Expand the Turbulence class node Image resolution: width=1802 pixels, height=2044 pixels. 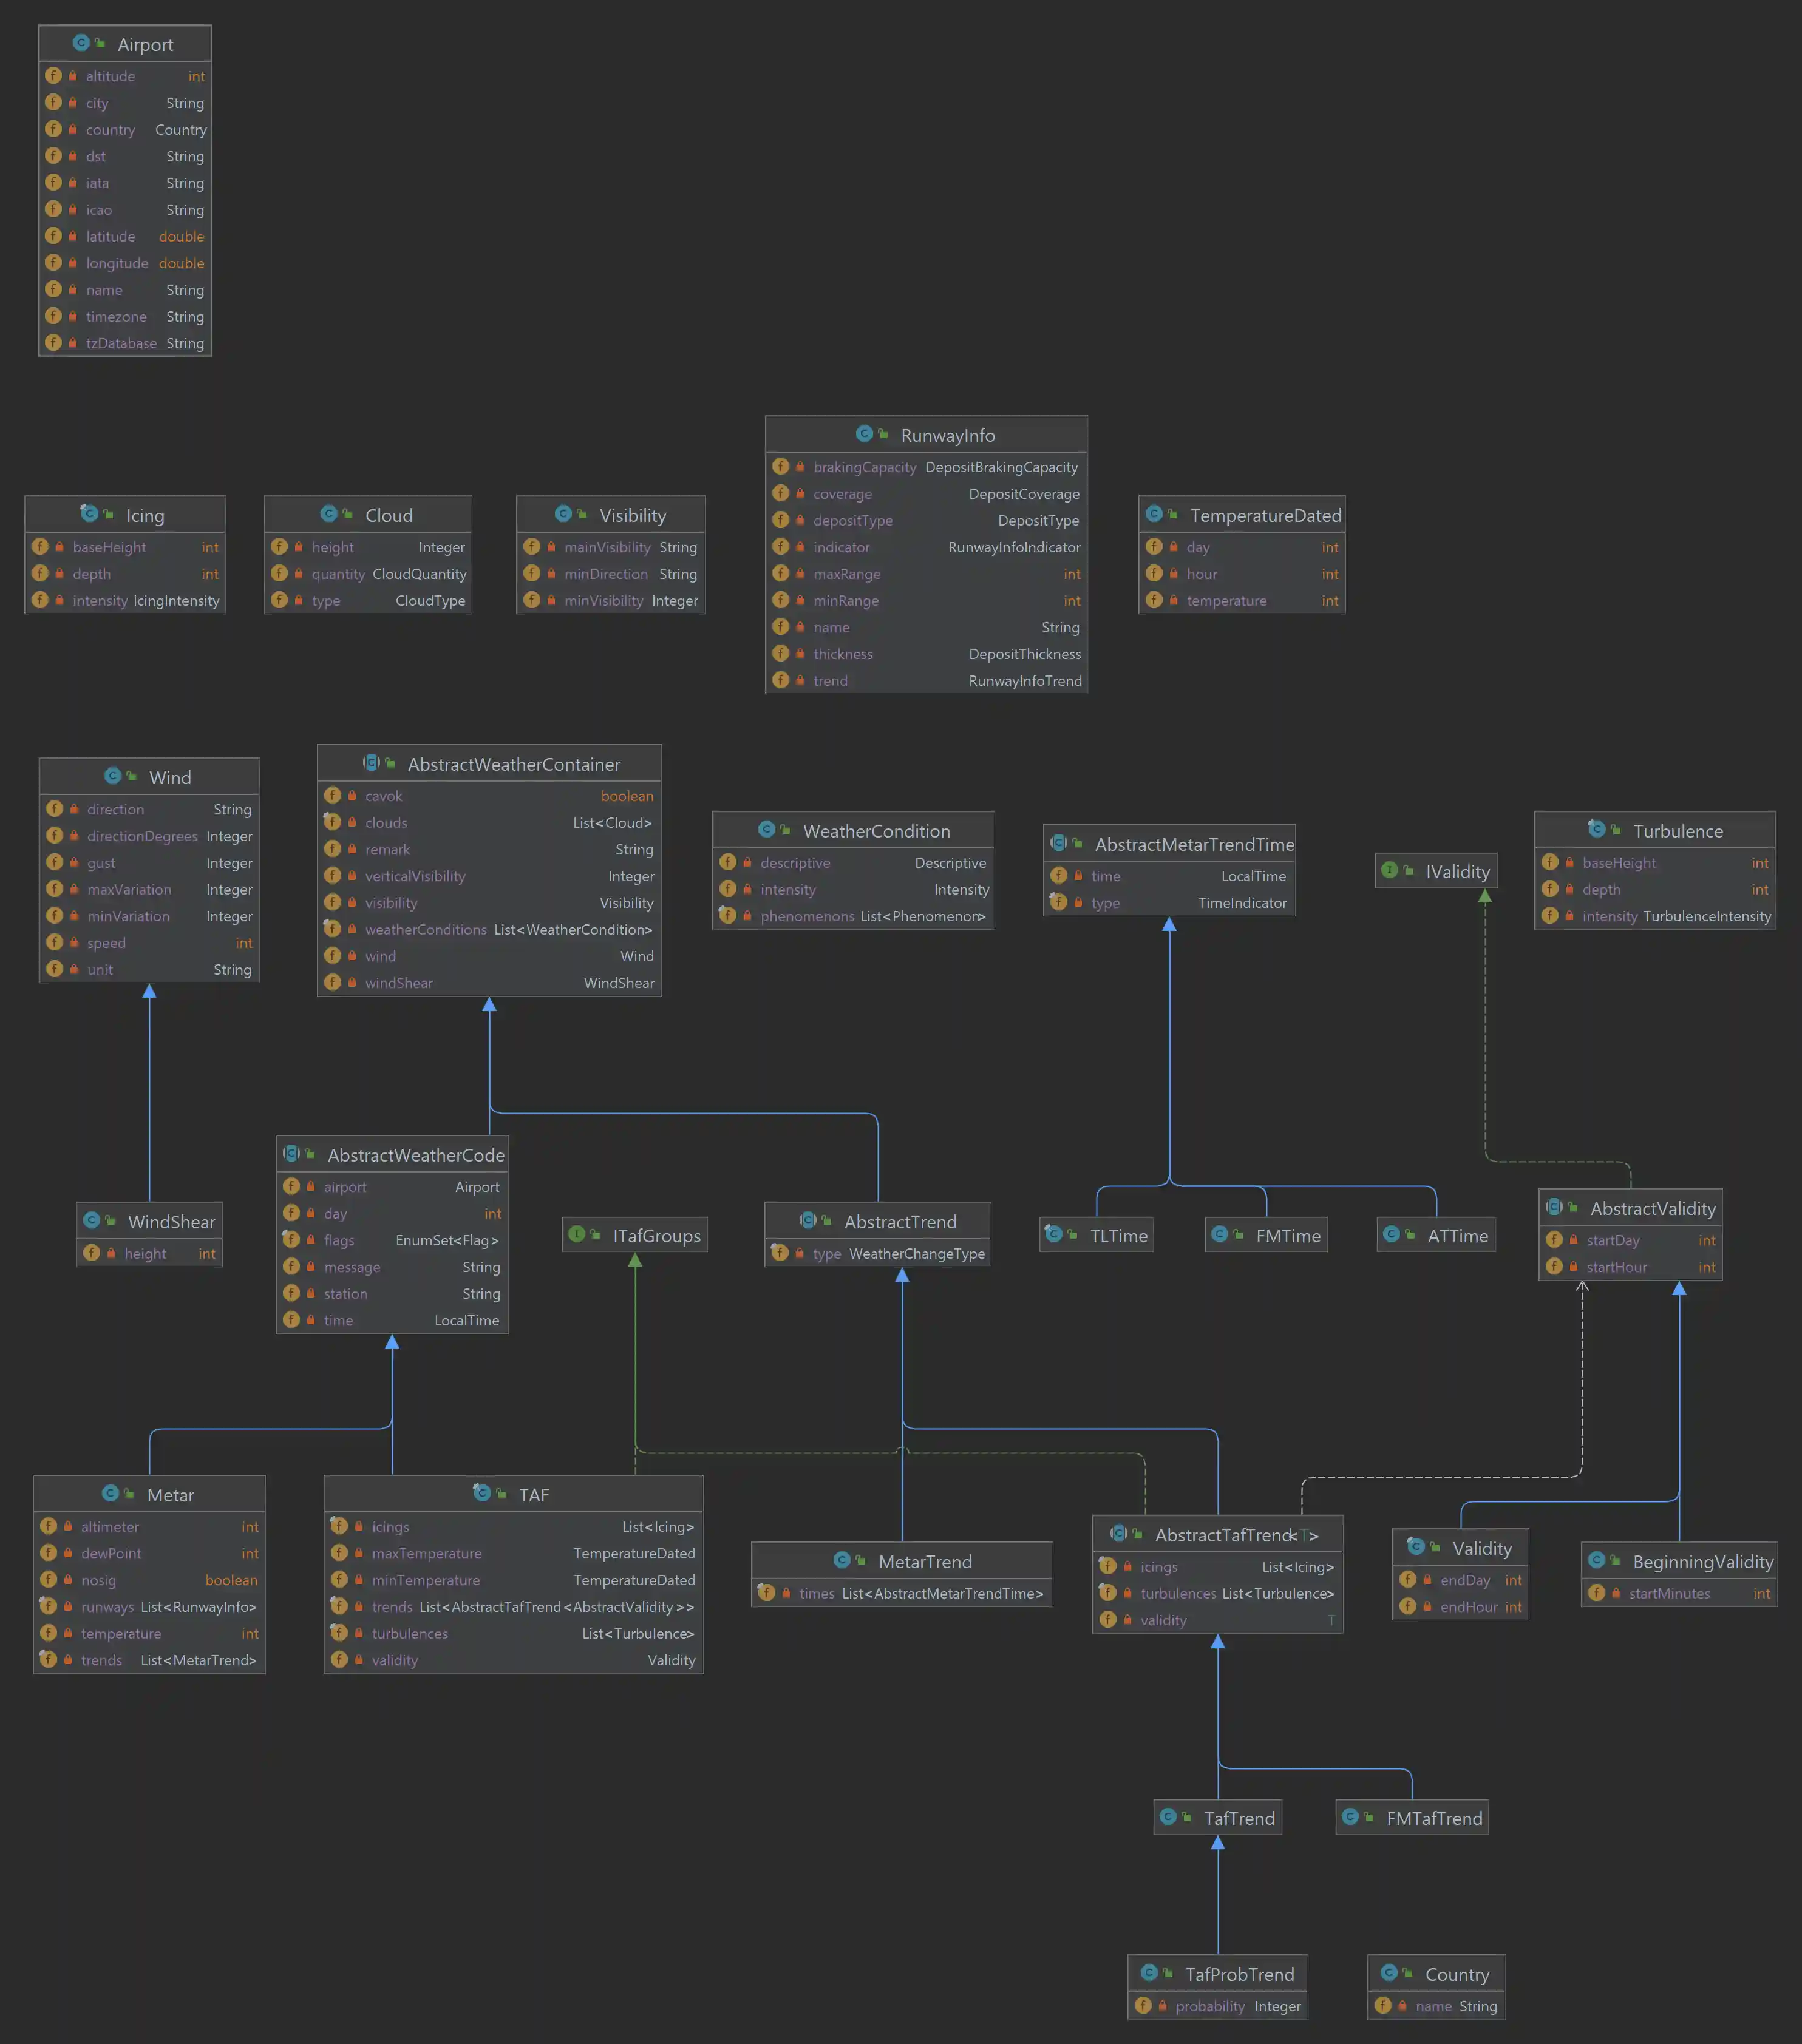1597,830
